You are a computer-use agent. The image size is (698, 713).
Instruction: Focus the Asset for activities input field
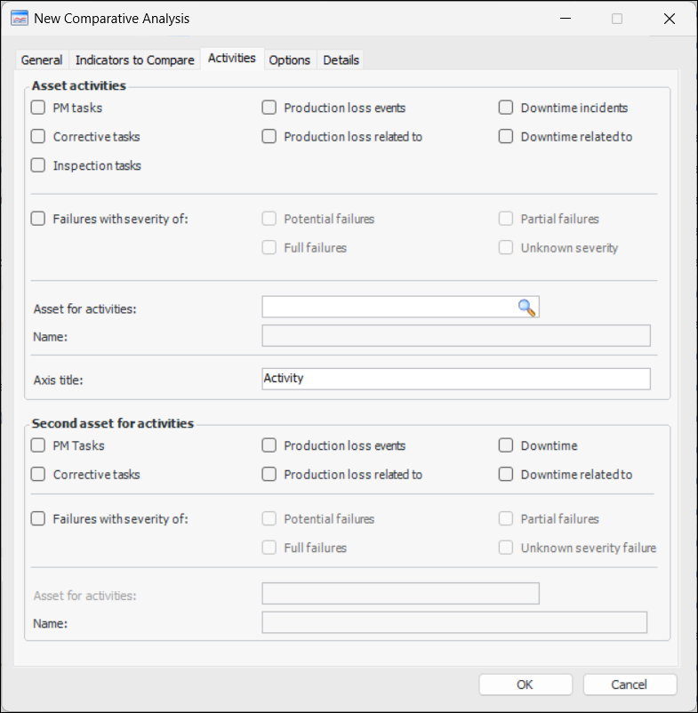point(389,308)
